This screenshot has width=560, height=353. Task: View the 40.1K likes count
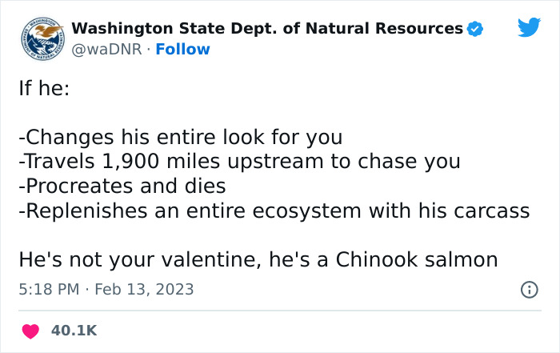point(74,330)
